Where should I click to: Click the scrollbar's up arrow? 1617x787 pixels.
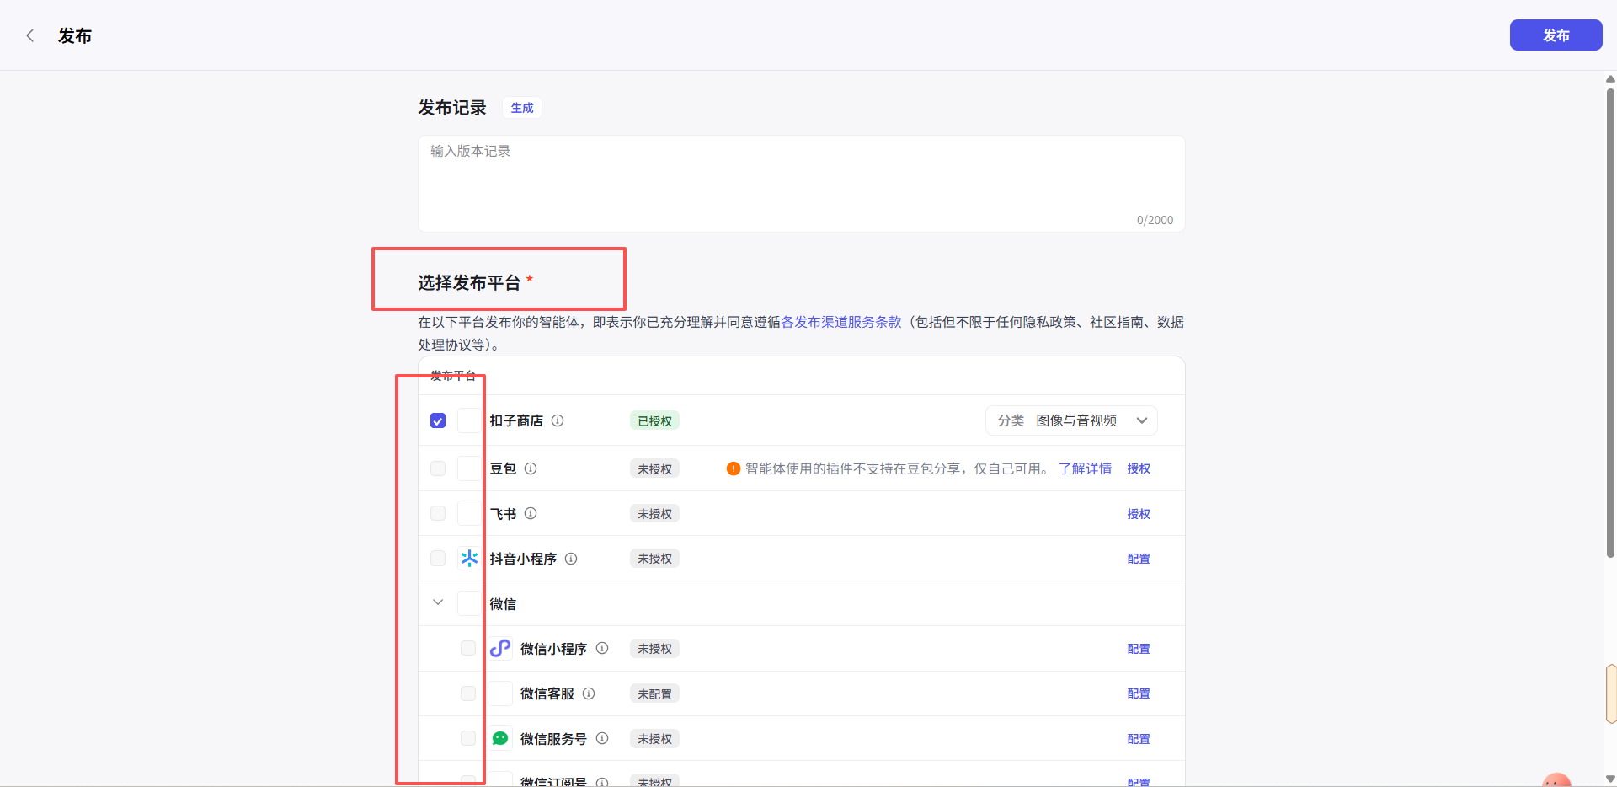tap(1610, 79)
